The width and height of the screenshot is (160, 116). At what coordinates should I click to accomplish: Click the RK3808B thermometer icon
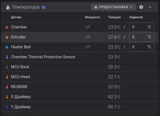7,87
